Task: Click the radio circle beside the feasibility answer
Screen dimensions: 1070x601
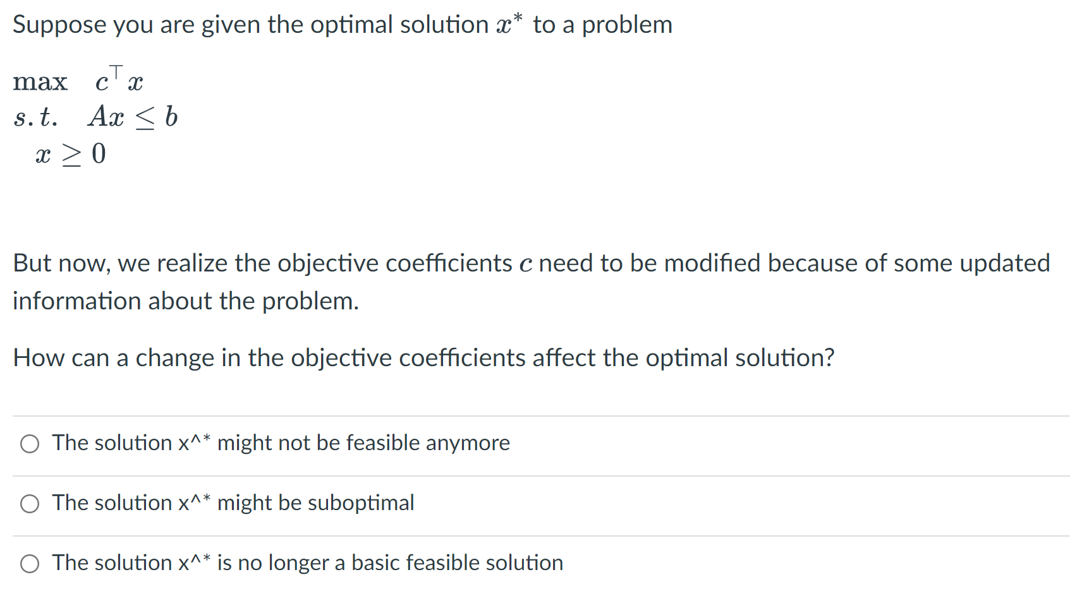Action: [x=30, y=444]
